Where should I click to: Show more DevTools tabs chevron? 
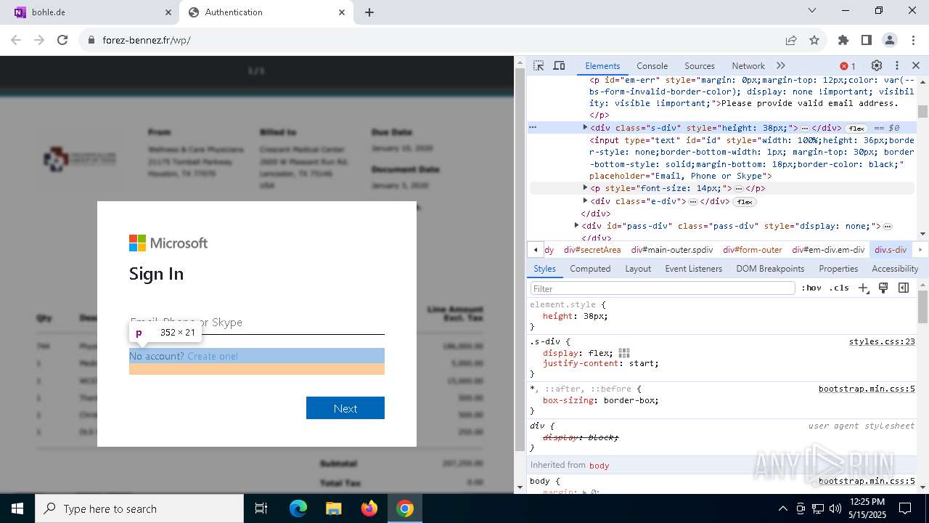pyautogui.click(x=781, y=65)
